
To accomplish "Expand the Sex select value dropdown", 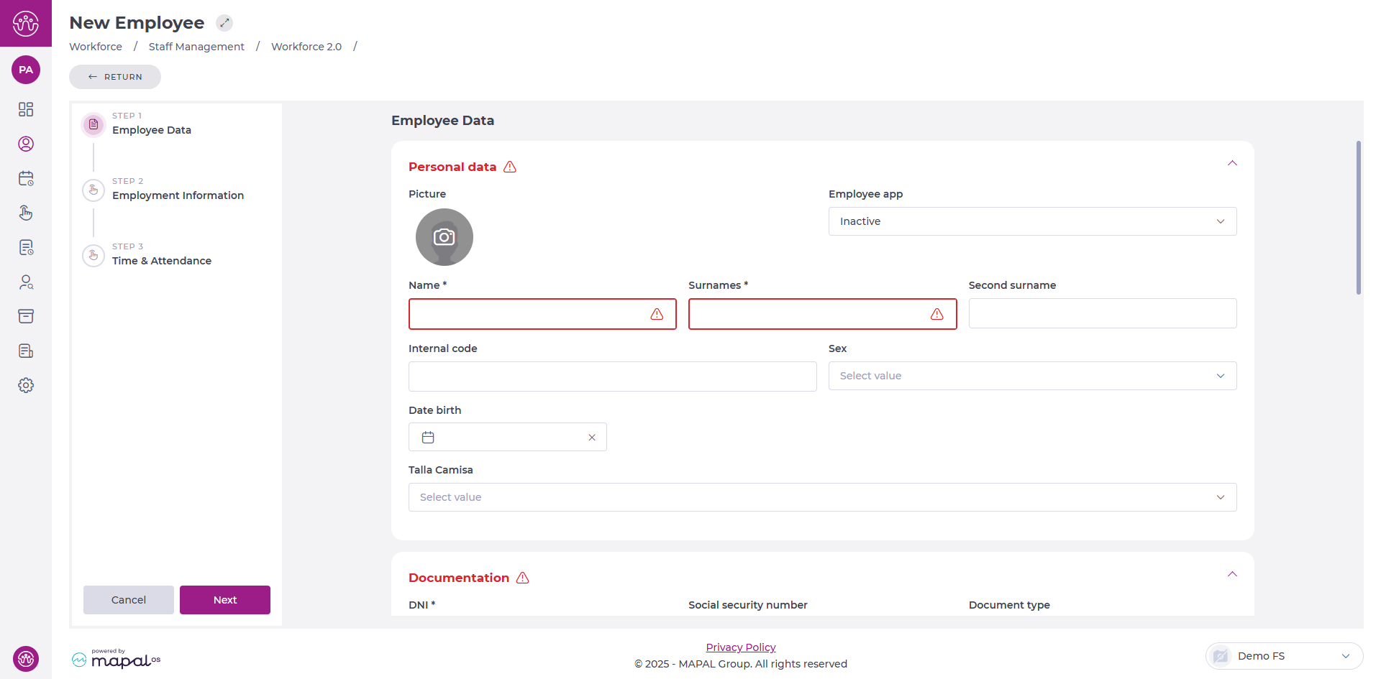I will pyautogui.click(x=1032, y=376).
